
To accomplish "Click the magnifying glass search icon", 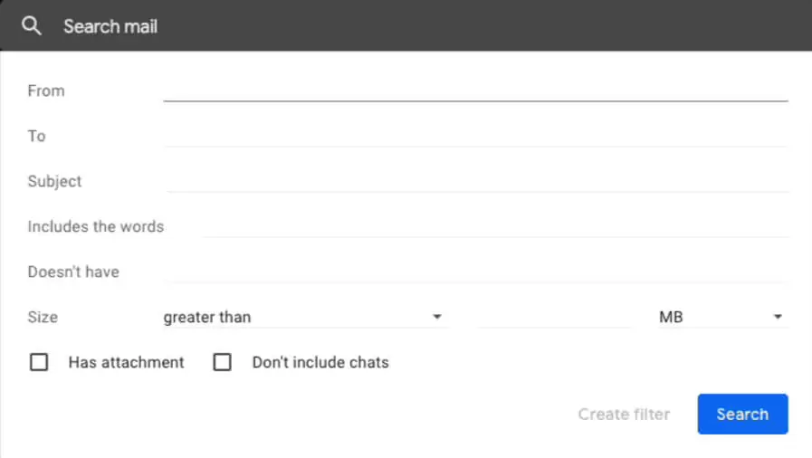I will [31, 25].
